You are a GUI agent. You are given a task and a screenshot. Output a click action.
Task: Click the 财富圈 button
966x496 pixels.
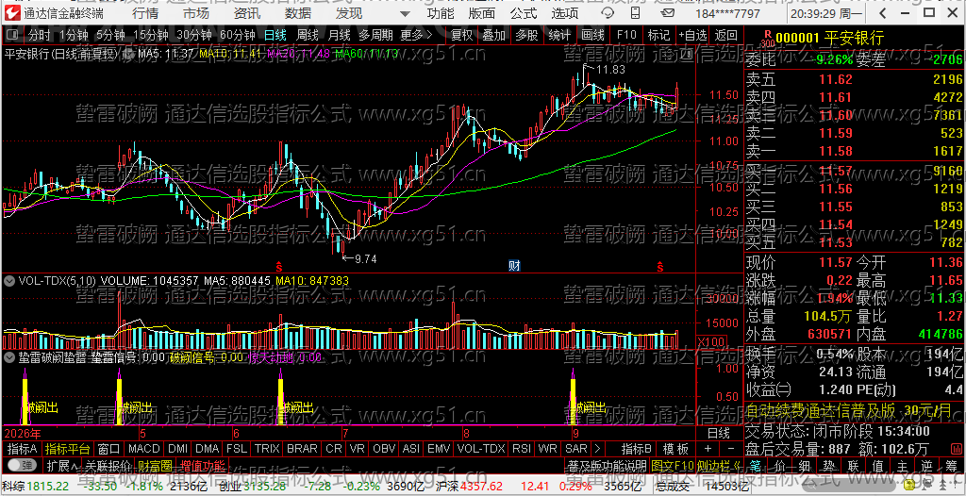point(155,465)
